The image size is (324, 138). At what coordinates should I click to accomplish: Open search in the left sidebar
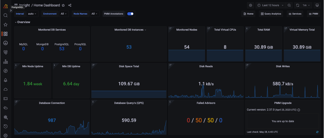click(x=5, y=15)
